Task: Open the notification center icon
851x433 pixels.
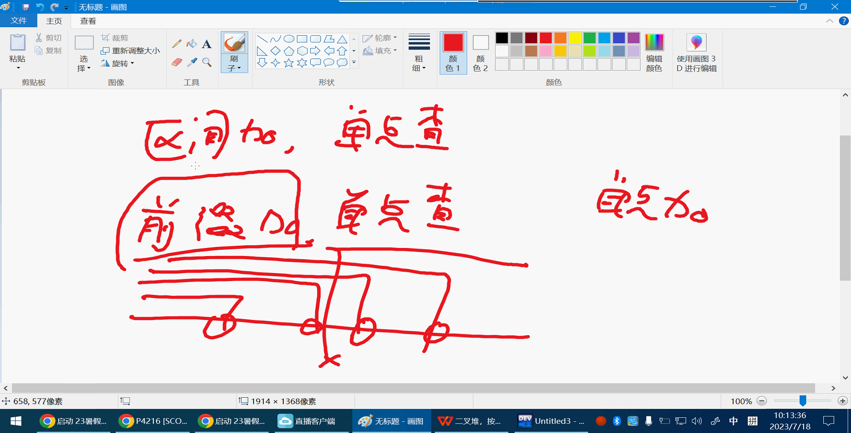Action: (x=829, y=421)
